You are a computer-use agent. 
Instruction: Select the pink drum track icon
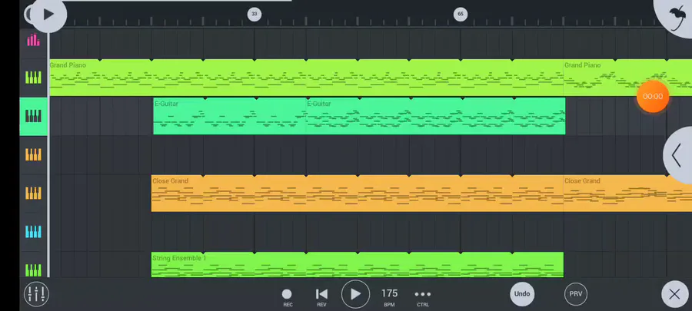(34, 40)
